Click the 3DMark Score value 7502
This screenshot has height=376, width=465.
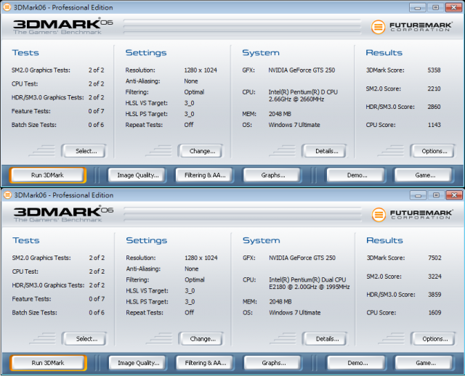pos(434,258)
